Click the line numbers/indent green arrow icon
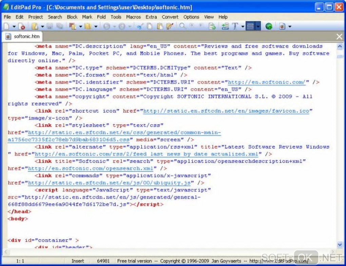 coord(225,26)
